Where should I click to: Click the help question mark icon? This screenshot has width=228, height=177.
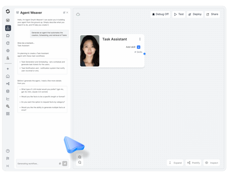[8, 151]
